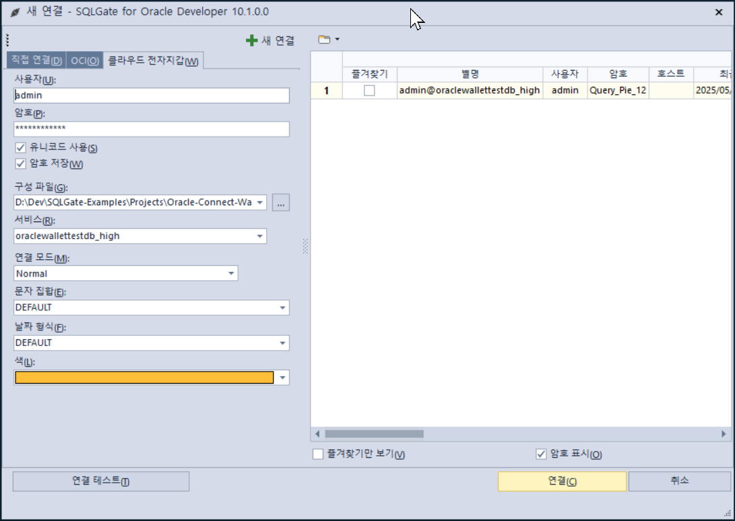Uncheck the 암호 표시 checkbox
This screenshot has height=521, width=735.
(x=541, y=454)
